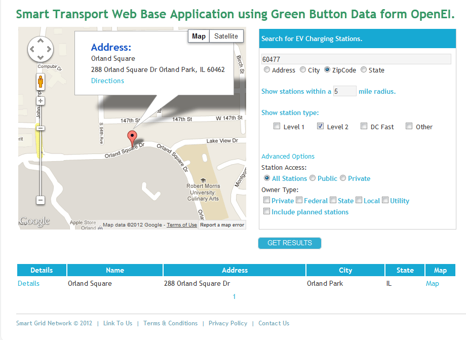This screenshot has height=340, width=466.
Task: Pan the map left with the arrow control
Action: [32, 49]
